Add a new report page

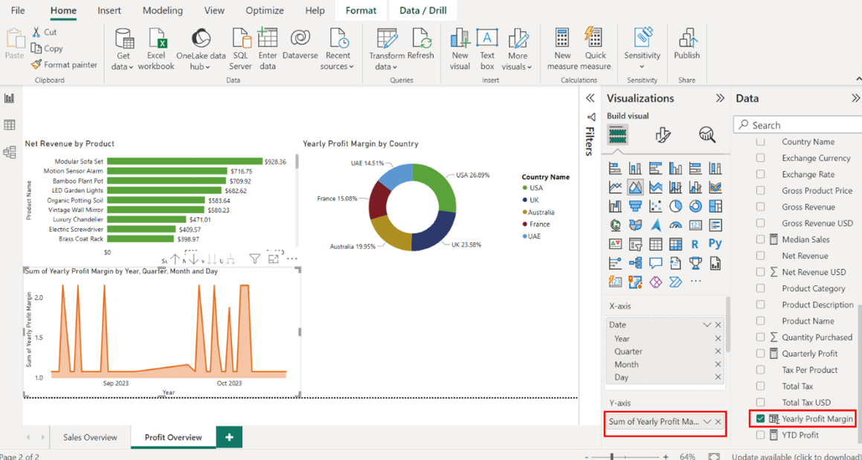(229, 437)
